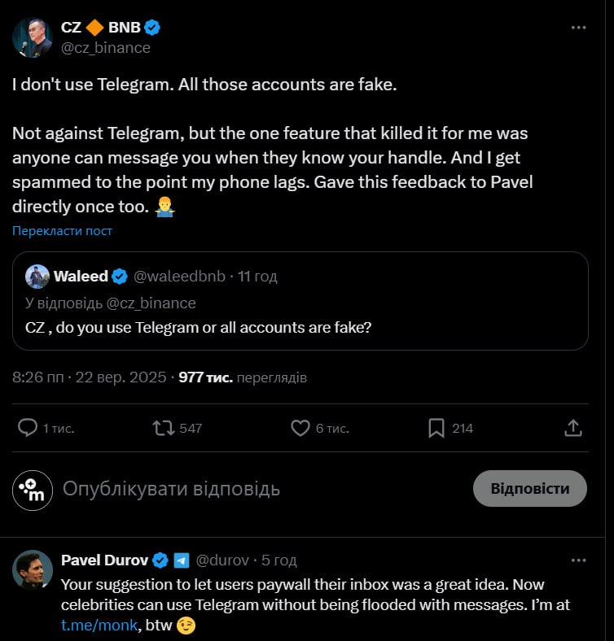Like the post with the heart icon
Image resolution: width=614 pixels, height=641 pixels.
[x=300, y=428]
